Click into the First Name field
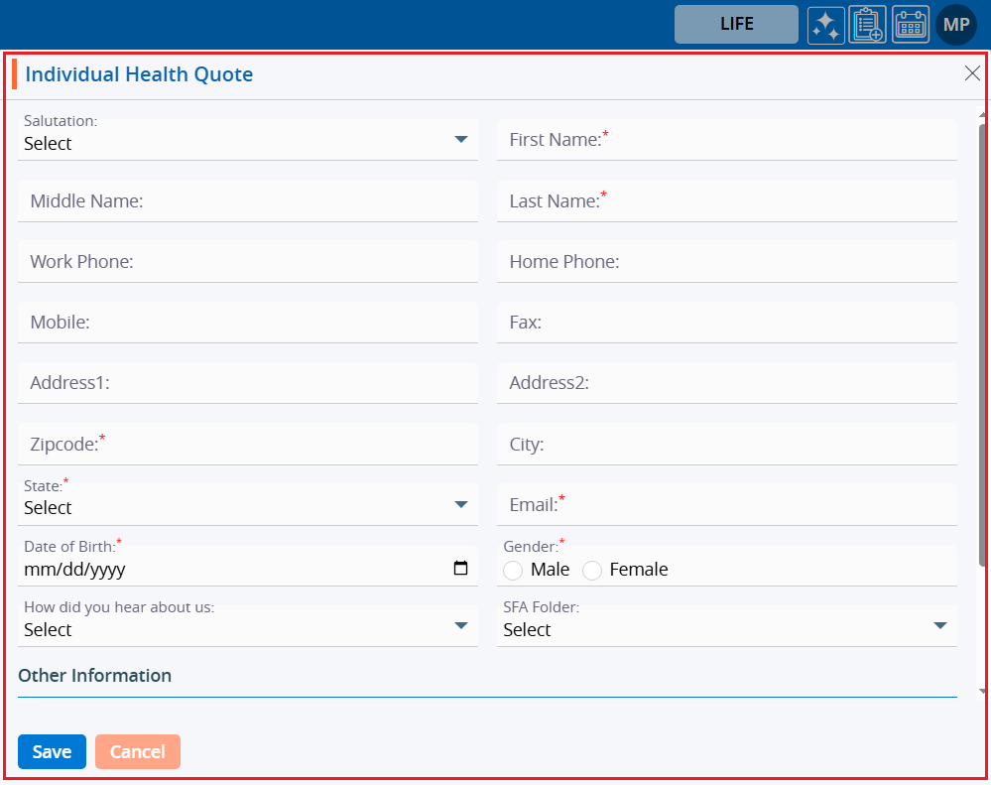This screenshot has height=785, width=991. [726, 140]
